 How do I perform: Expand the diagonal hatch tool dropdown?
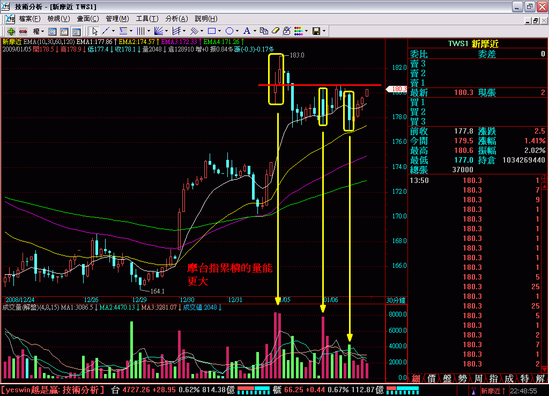pos(202,31)
